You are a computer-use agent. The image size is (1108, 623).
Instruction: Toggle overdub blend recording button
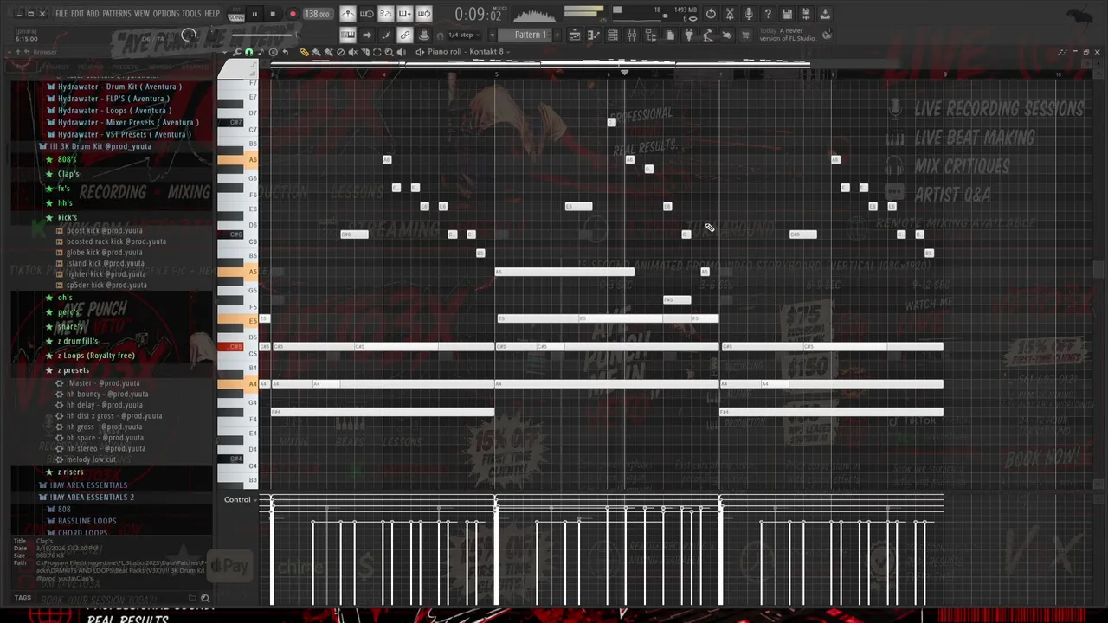coord(404,14)
